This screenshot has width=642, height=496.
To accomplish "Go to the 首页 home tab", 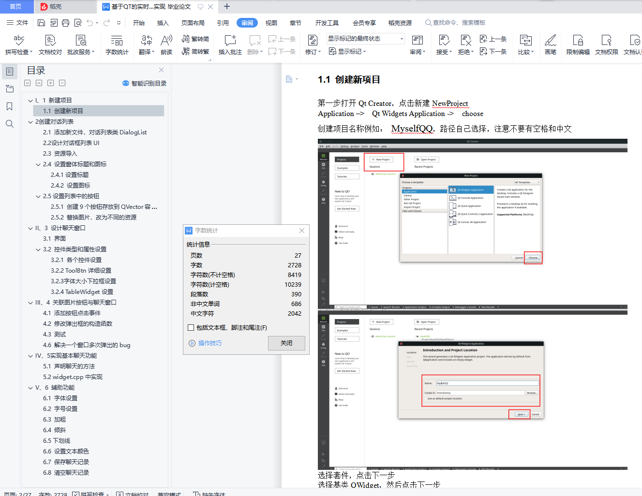I will (x=16, y=7).
